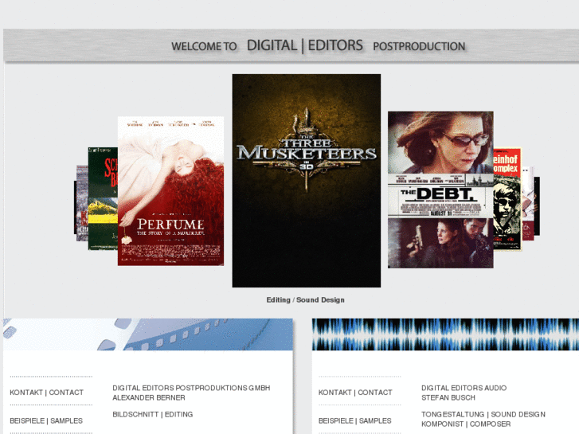Click Tongestaltung | Sound Design text
579x434 pixels.
[483, 414]
